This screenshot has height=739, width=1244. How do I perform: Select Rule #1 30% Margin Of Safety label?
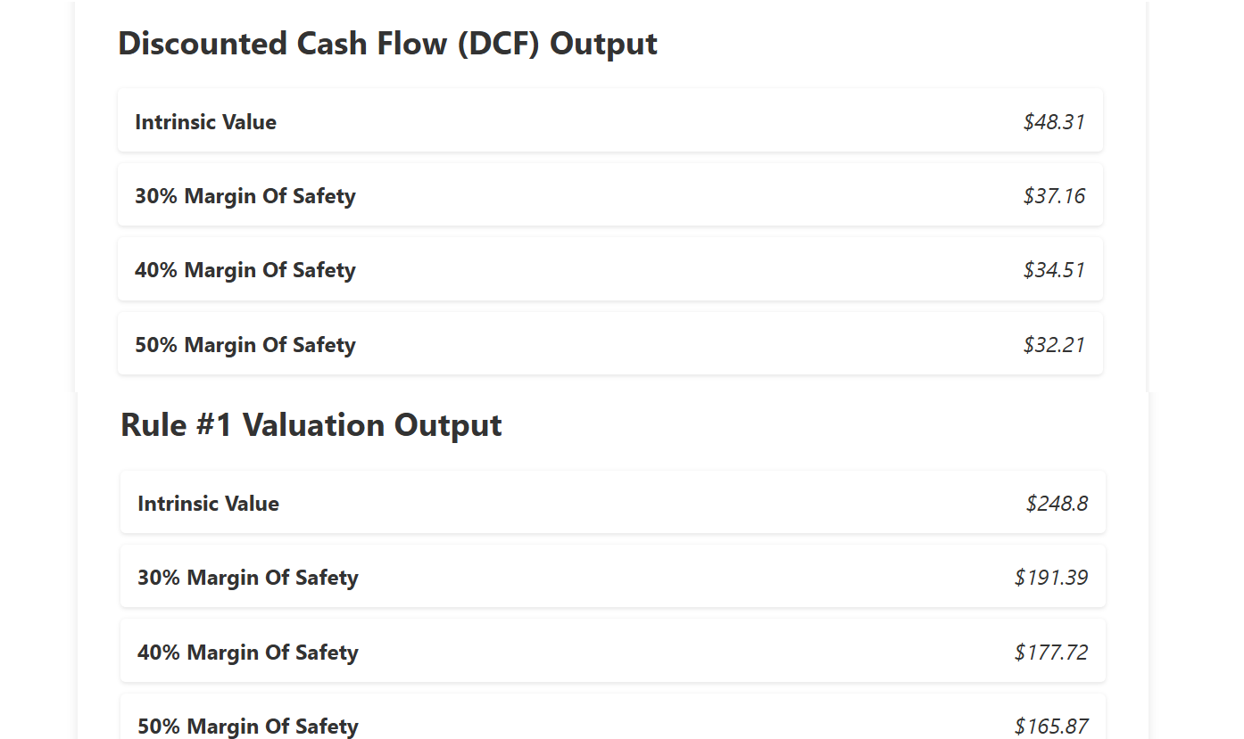tap(248, 578)
